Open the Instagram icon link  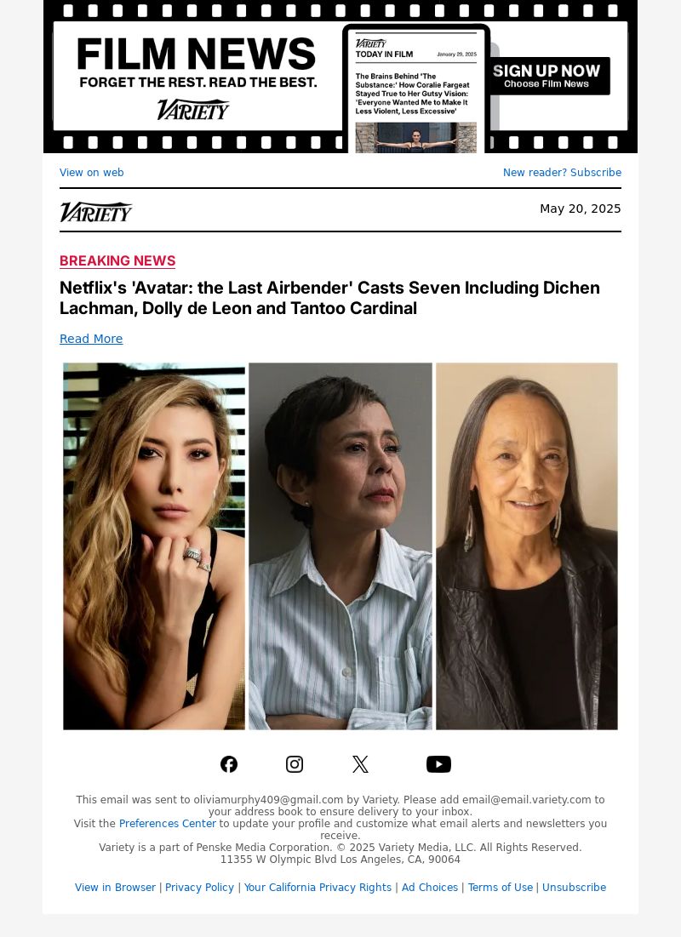click(x=295, y=764)
